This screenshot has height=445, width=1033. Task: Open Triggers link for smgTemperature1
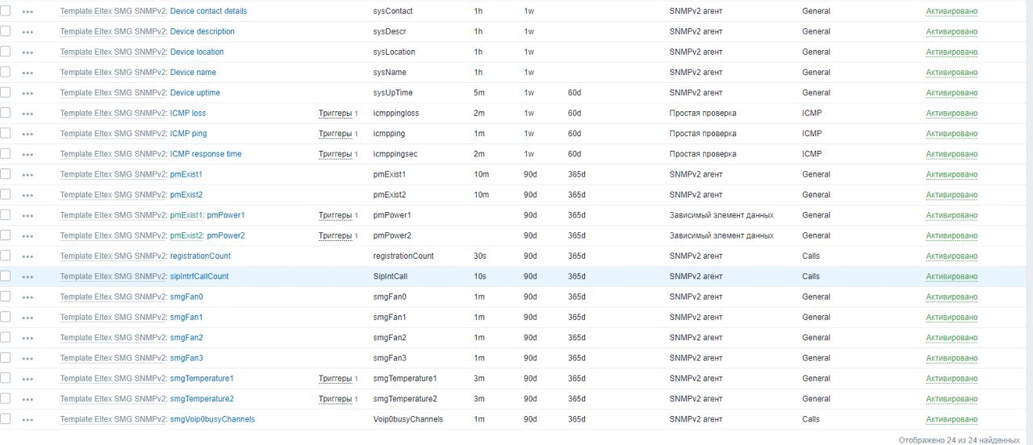pos(335,378)
